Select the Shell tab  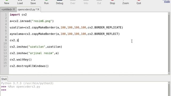coord(4,79)
